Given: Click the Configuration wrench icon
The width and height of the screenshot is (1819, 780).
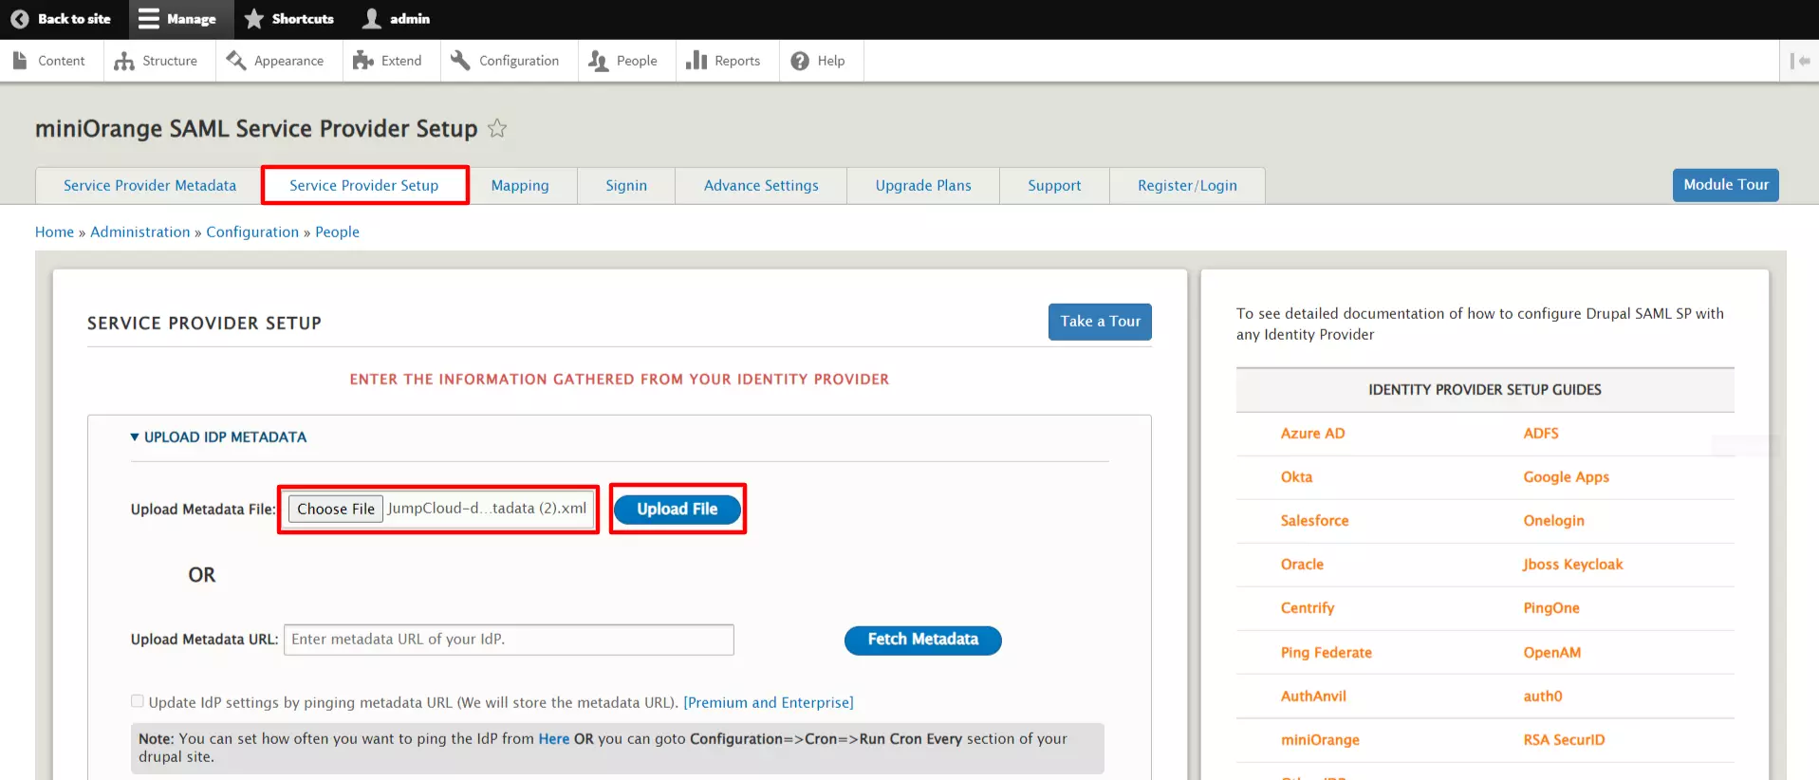Looking at the screenshot, I should pyautogui.click(x=460, y=61).
